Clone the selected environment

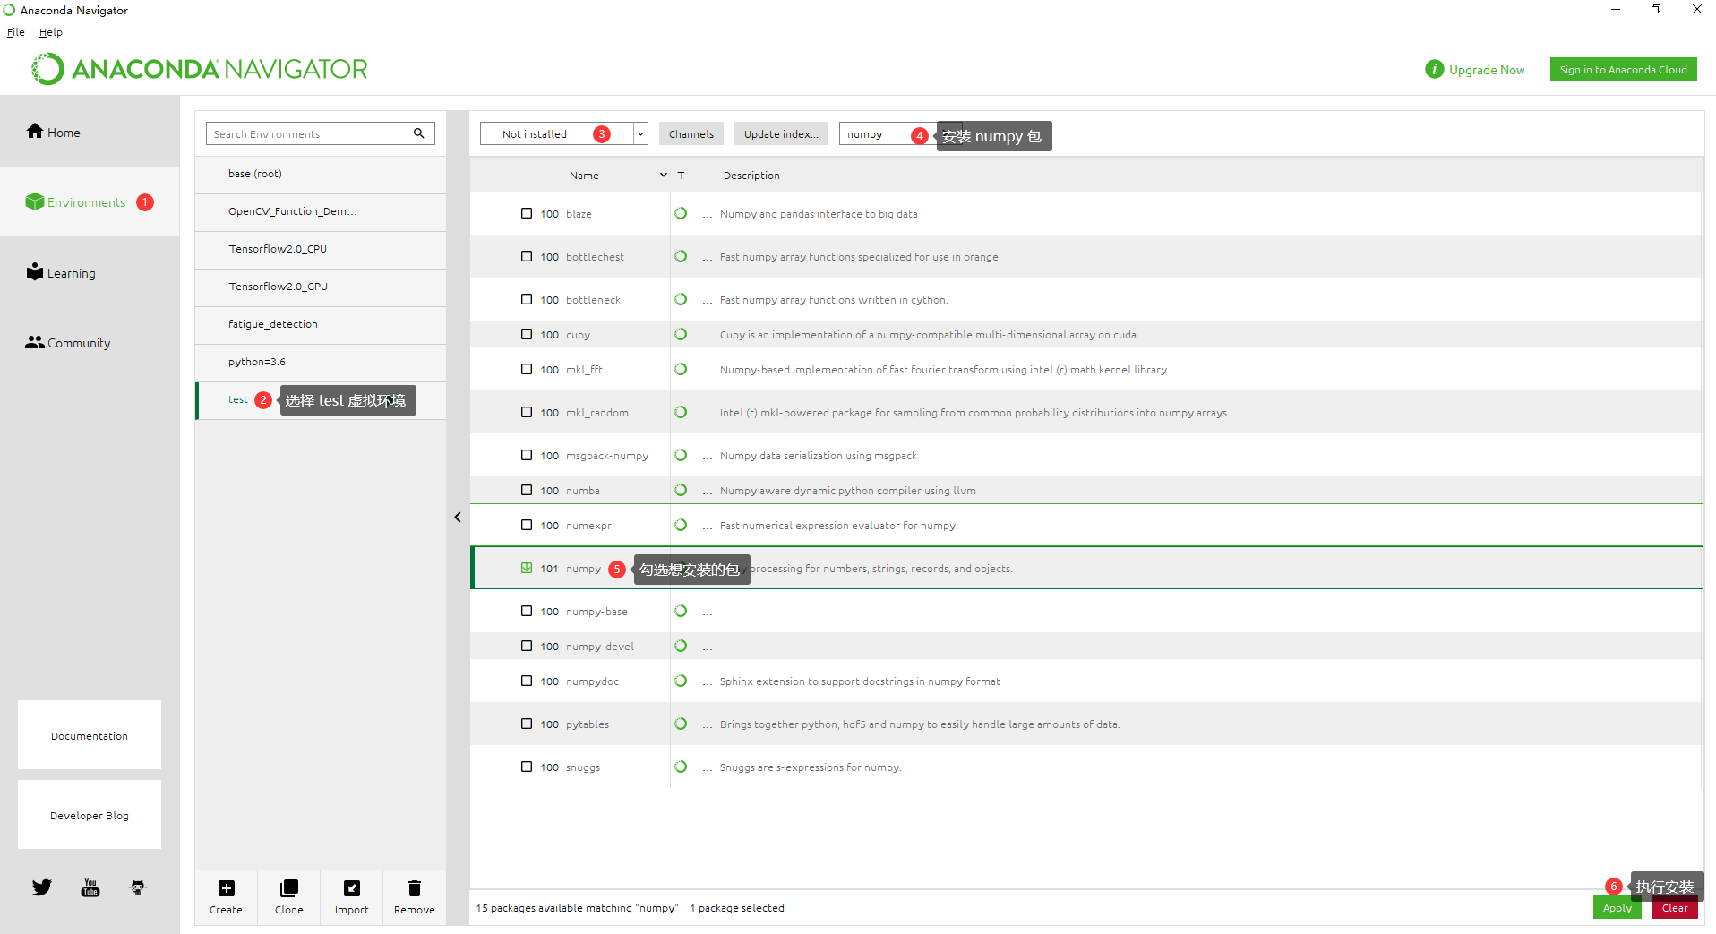coord(288,896)
